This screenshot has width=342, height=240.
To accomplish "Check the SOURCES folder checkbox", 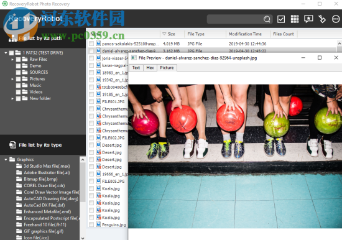I will (18, 73).
